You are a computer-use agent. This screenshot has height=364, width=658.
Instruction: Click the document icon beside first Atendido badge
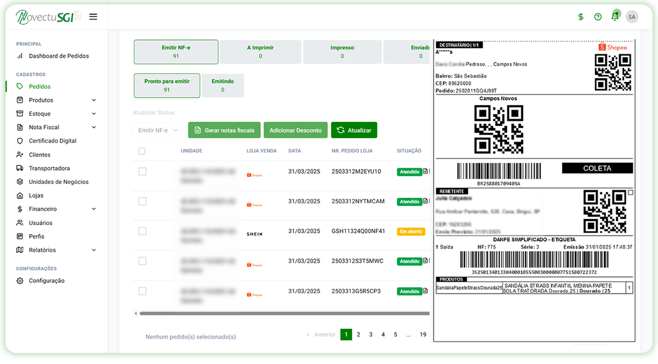coord(425,172)
